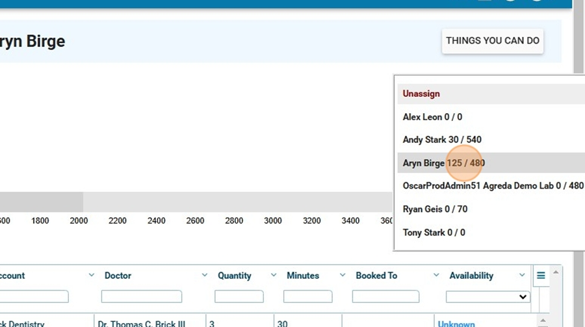The width and height of the screenshot is (585, 327).
Task: Click the Doctor filter text box
Action: 141,296
